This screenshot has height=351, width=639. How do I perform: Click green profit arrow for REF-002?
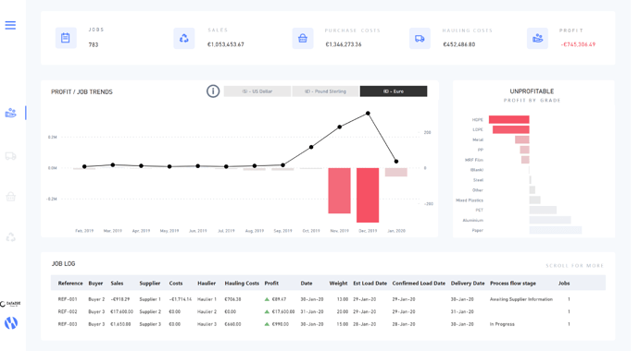tap(267, 312)
